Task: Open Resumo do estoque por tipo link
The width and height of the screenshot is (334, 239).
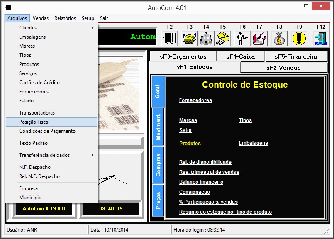Action: tap(225, 212)
